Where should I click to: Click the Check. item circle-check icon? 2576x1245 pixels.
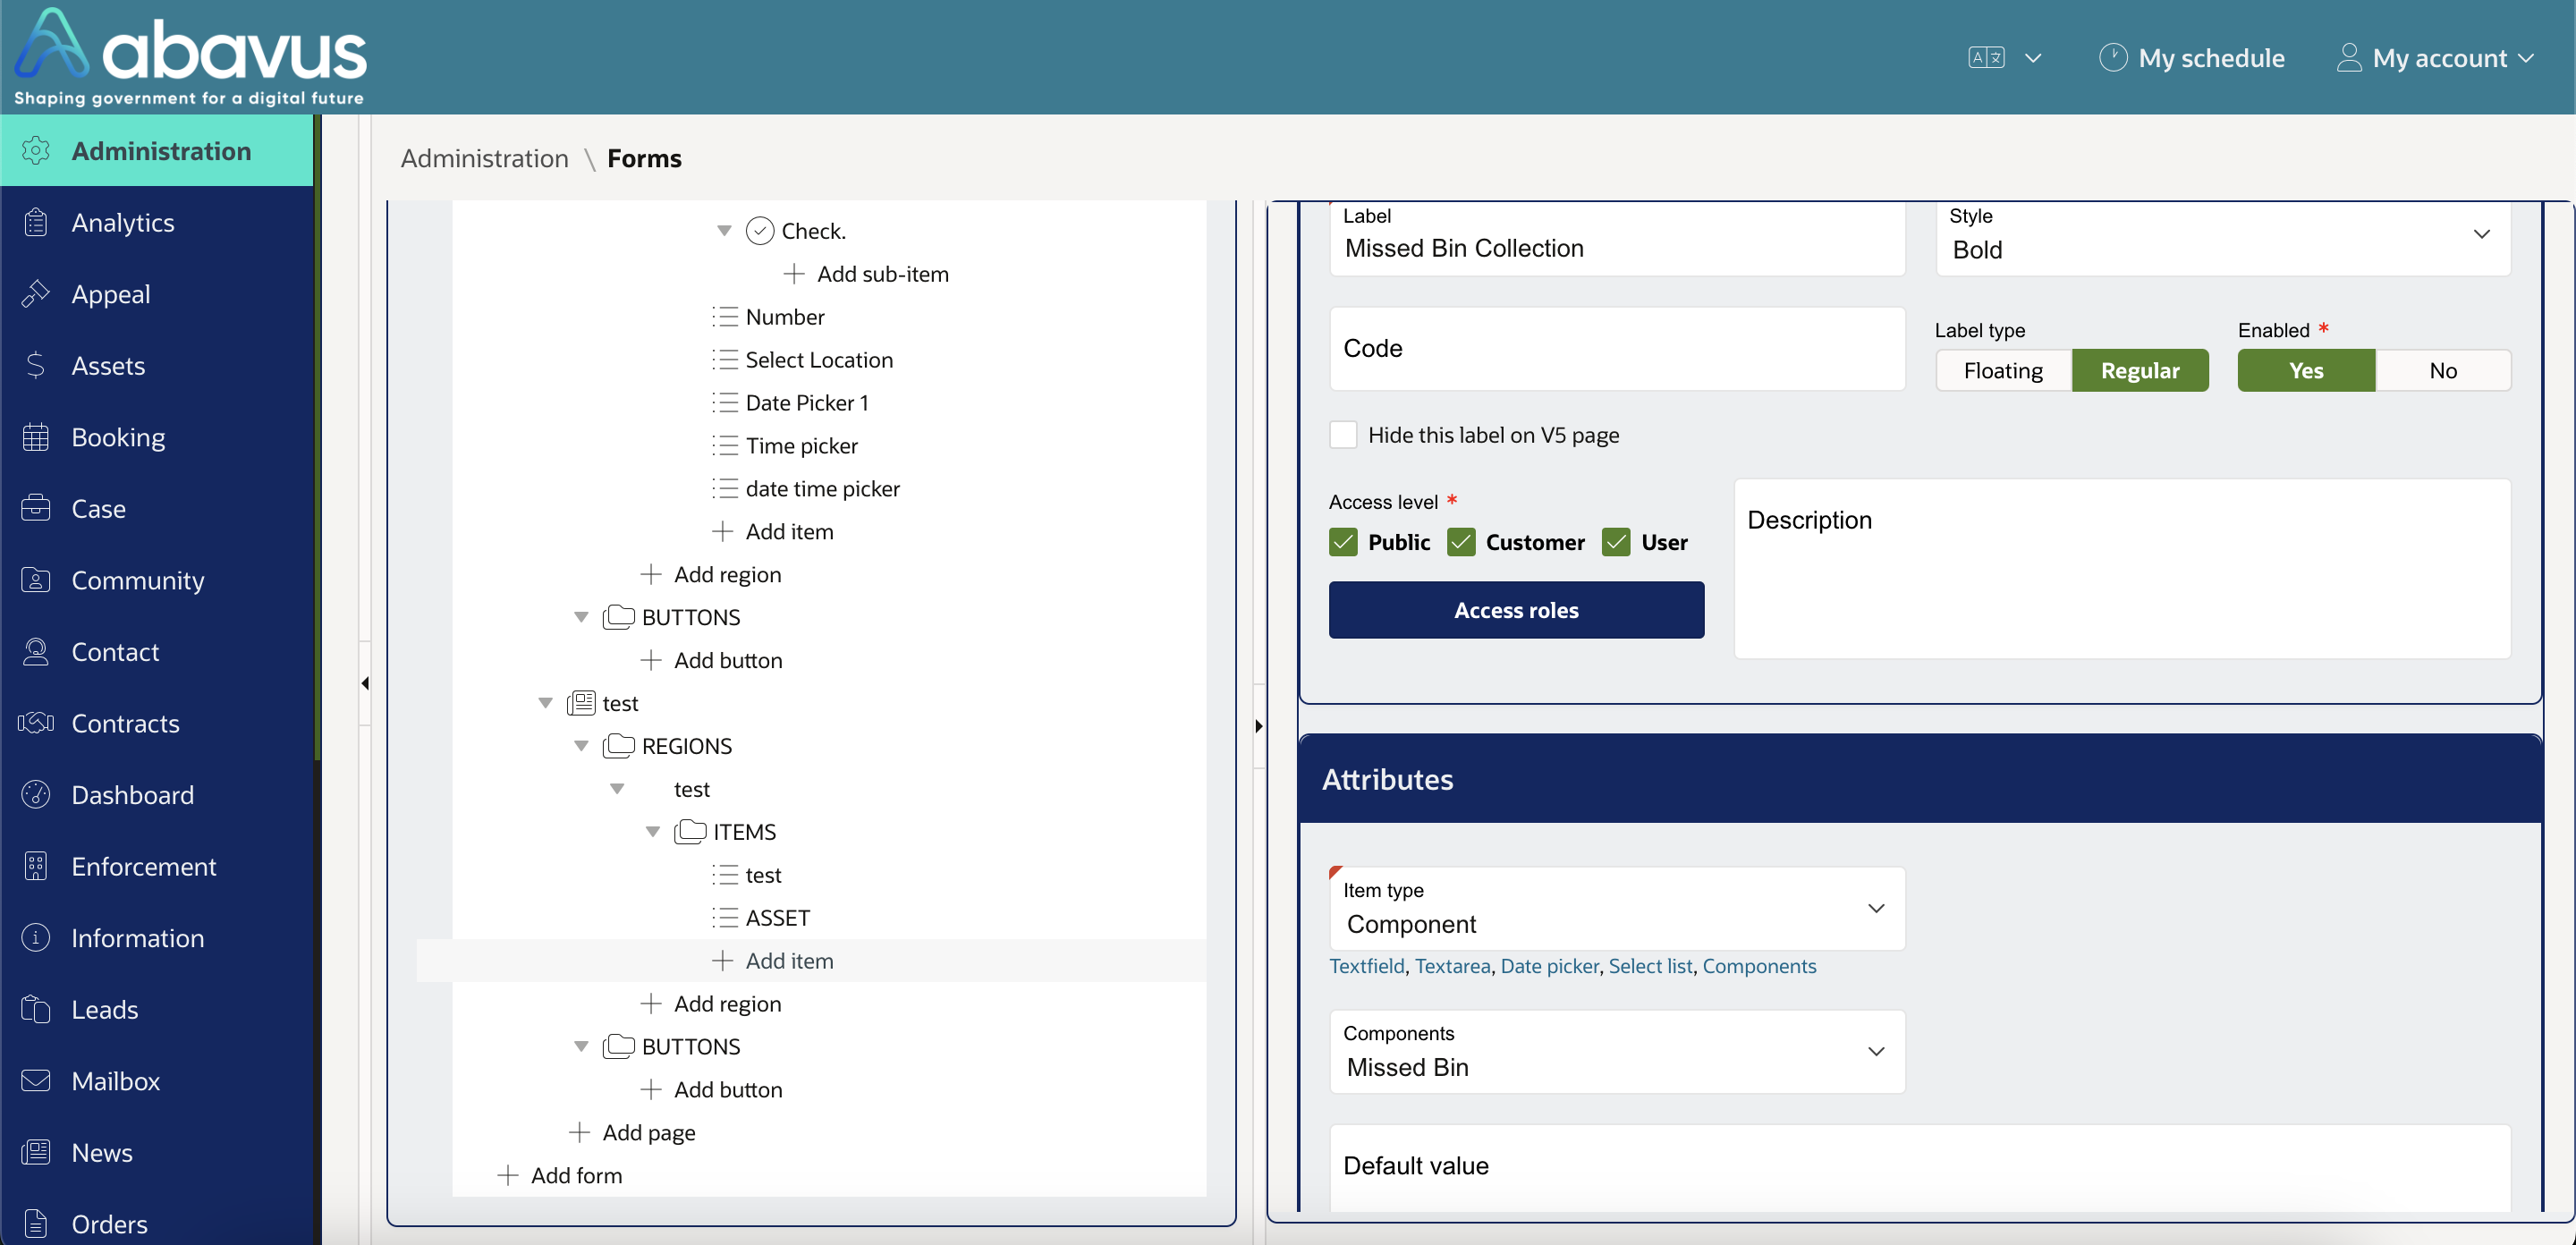pyautogui.click(x=760, y=231)
